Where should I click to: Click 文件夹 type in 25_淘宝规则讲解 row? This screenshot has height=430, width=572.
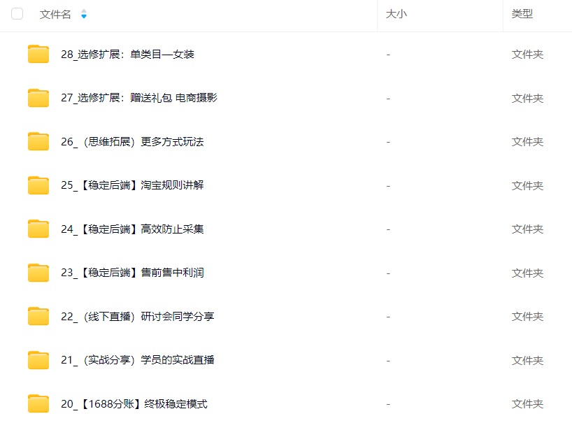(527, 186)
